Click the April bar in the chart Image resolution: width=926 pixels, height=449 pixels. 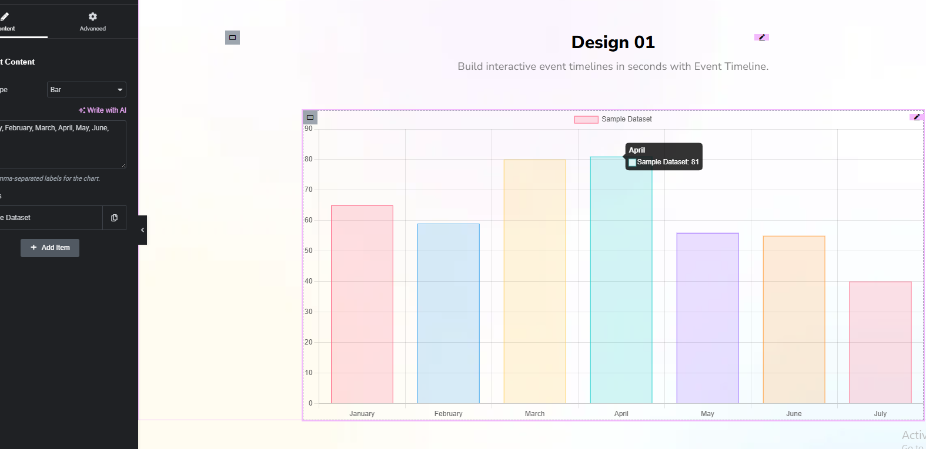[x=621, y=280]
